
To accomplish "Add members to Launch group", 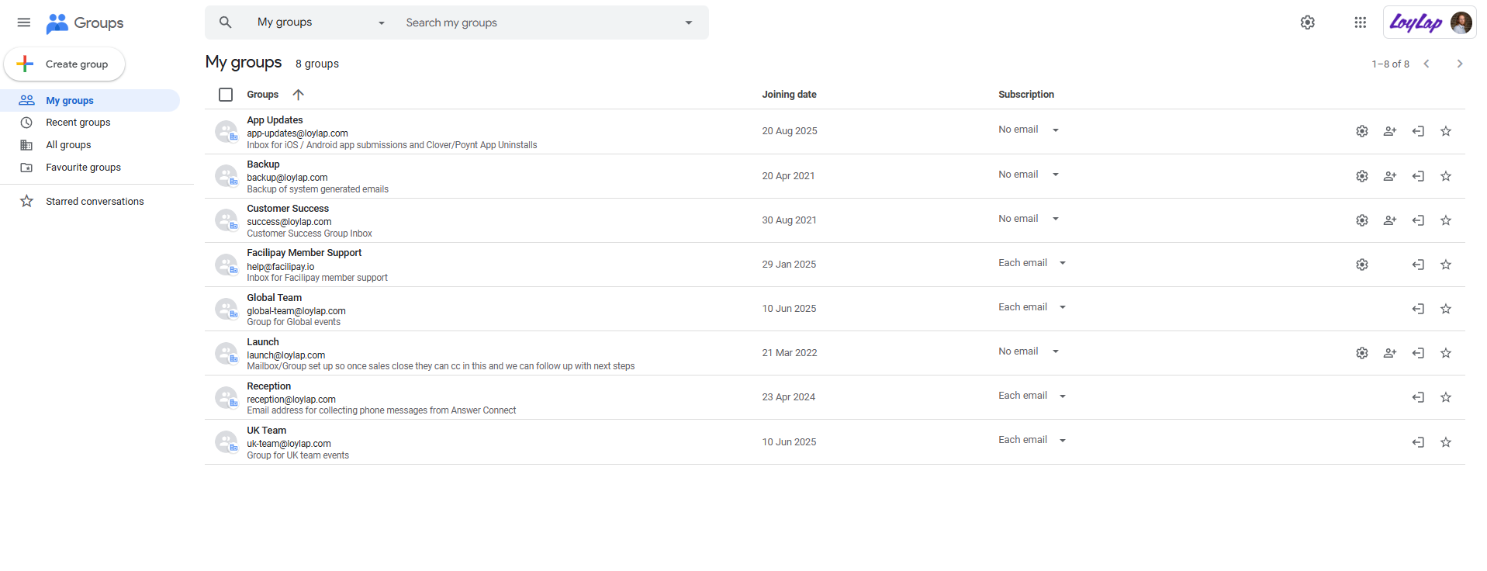I will pyautogui.click(x=1389, y=353).
